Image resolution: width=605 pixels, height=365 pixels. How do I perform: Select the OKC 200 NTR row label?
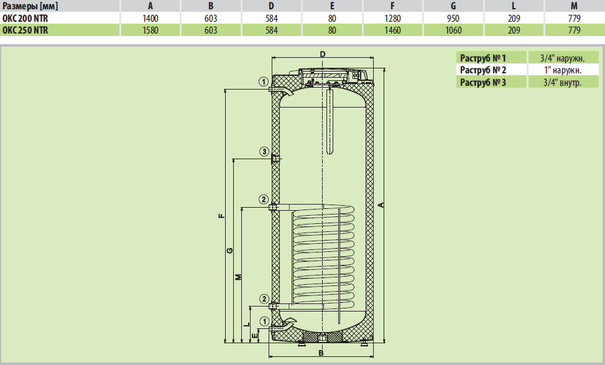pyautogui.click(x=25, y=18)
